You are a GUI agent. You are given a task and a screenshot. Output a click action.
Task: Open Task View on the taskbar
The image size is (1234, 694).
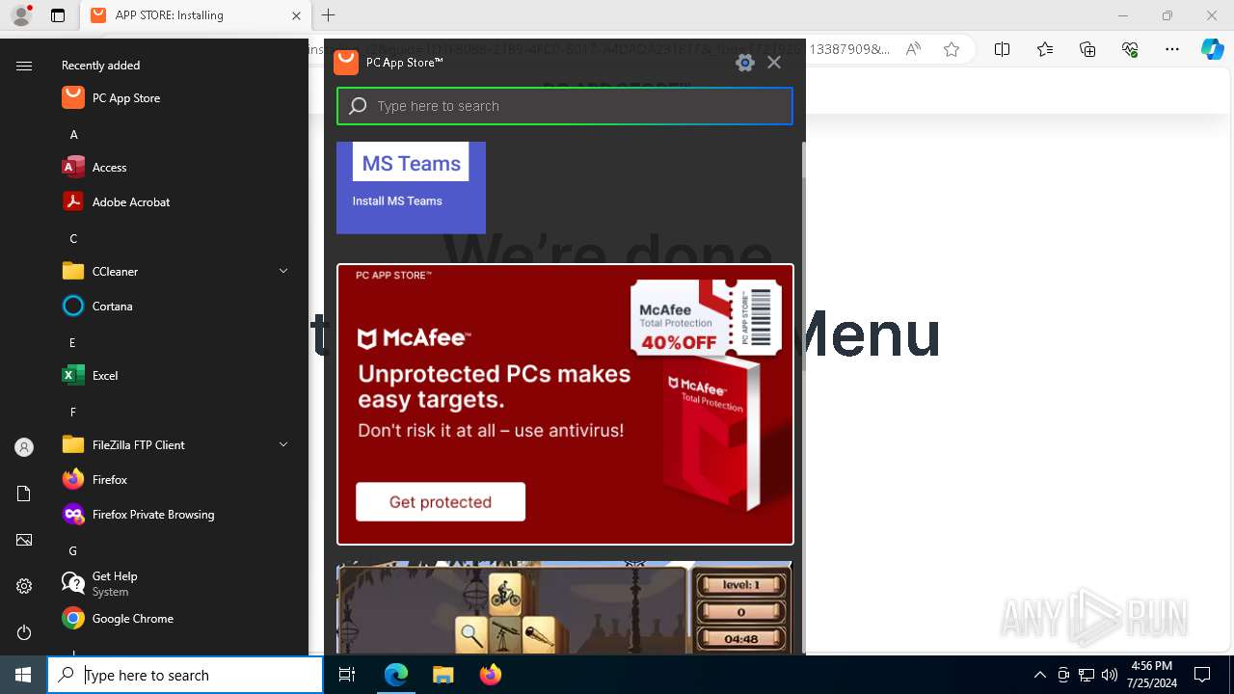[347, 675]
